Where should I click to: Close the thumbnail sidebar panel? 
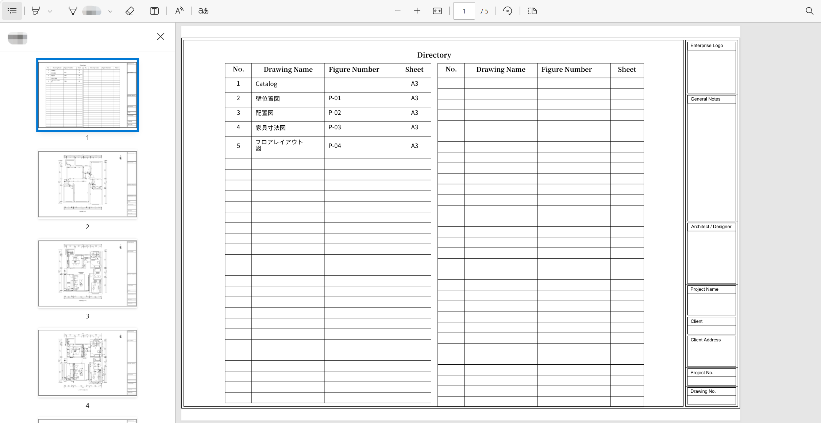(x=161, y=36)
